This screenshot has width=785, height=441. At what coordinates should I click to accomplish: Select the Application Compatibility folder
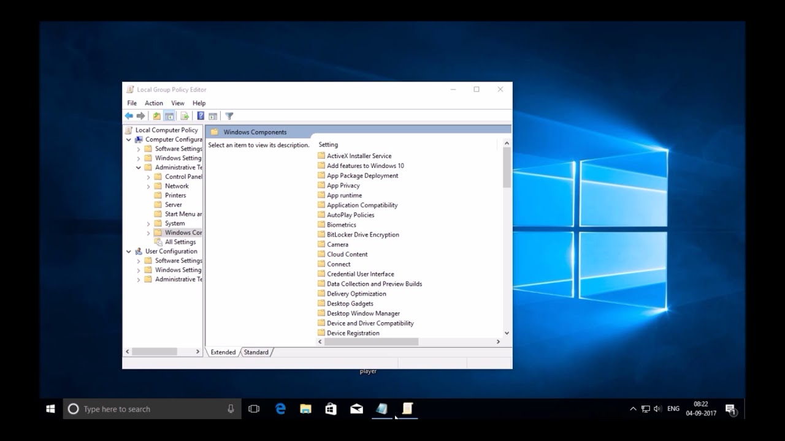coord(362,205)
